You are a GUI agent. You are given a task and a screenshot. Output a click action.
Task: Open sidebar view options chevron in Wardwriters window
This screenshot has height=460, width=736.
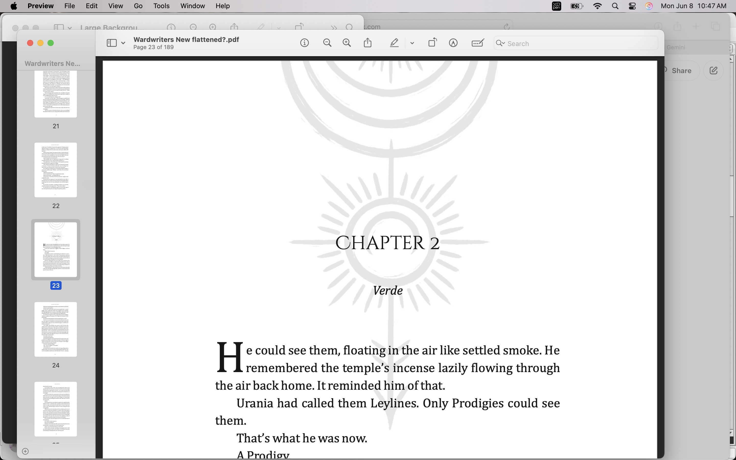tap(123, 43)
